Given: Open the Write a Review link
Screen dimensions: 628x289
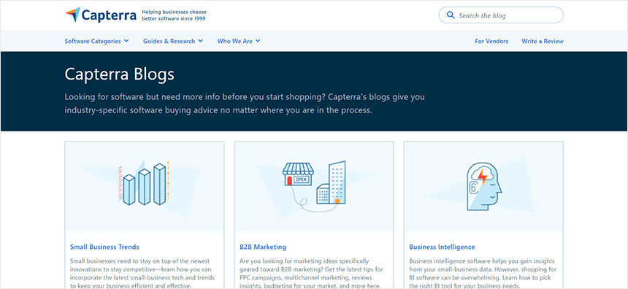Looking at the screenshot, I should pyautogui.click(x=543, y=41).
